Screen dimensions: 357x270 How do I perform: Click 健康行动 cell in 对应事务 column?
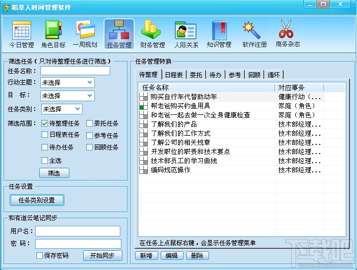(x=300, y=97)
